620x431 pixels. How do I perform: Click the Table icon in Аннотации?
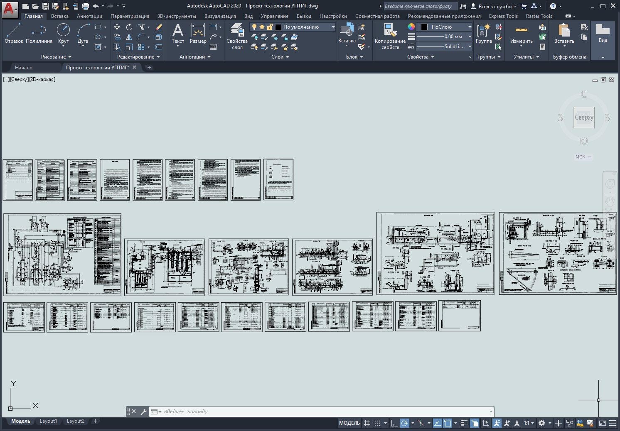point(213,47)
